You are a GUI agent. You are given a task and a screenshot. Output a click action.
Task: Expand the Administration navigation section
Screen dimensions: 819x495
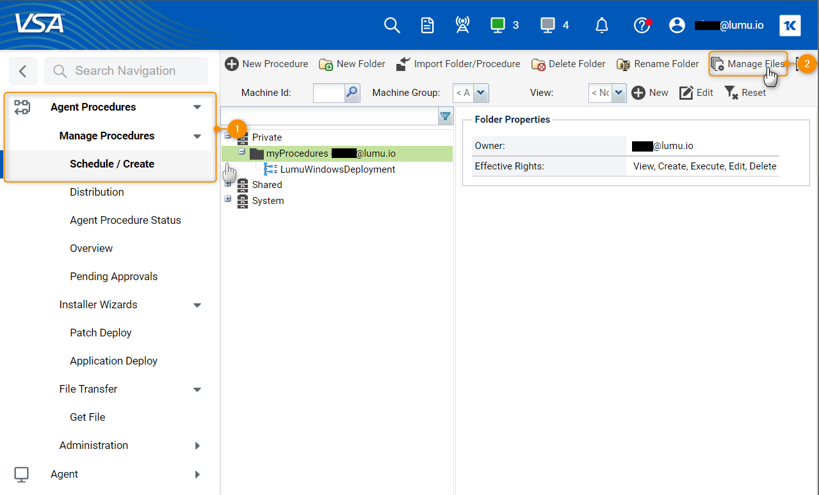pyautogui.click(x=197, y=446)
